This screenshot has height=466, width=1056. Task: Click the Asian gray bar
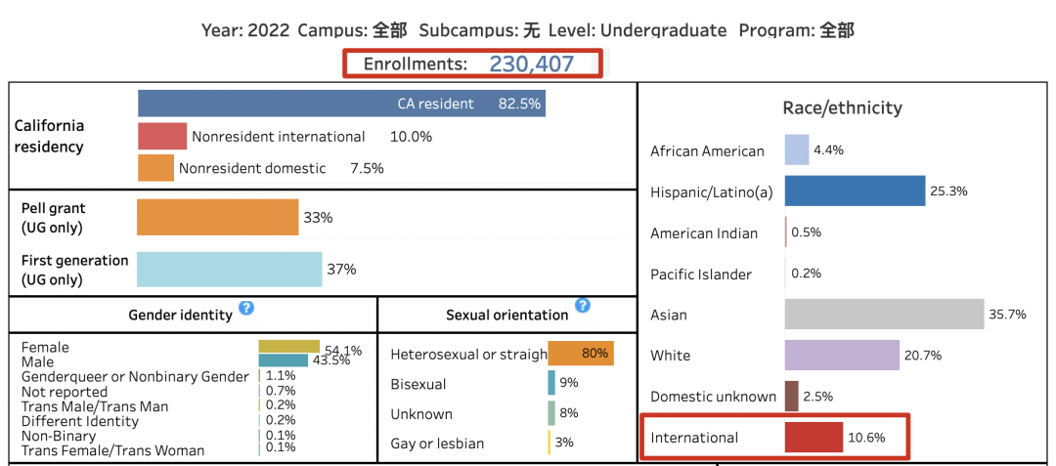(x=884, y=315)
